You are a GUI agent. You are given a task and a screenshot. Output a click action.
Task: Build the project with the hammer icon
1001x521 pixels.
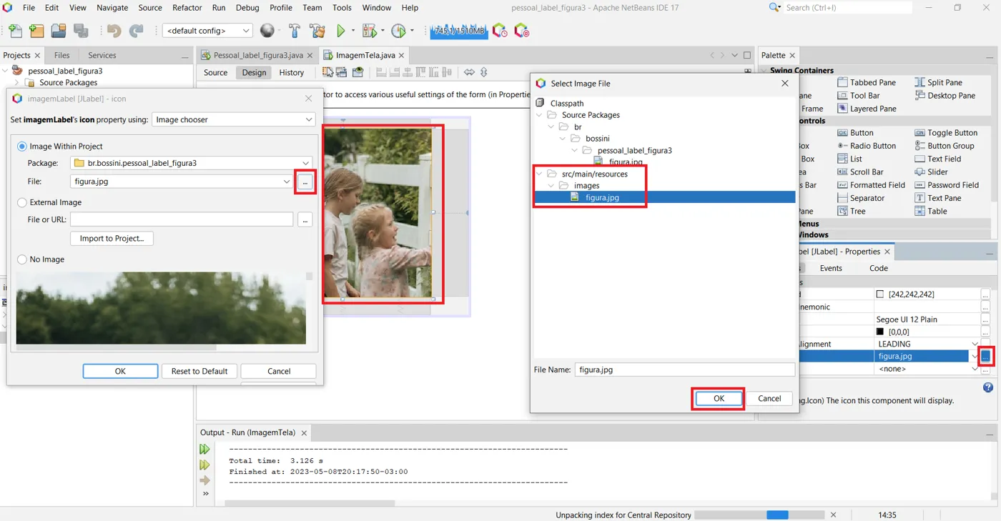point(295,31)
